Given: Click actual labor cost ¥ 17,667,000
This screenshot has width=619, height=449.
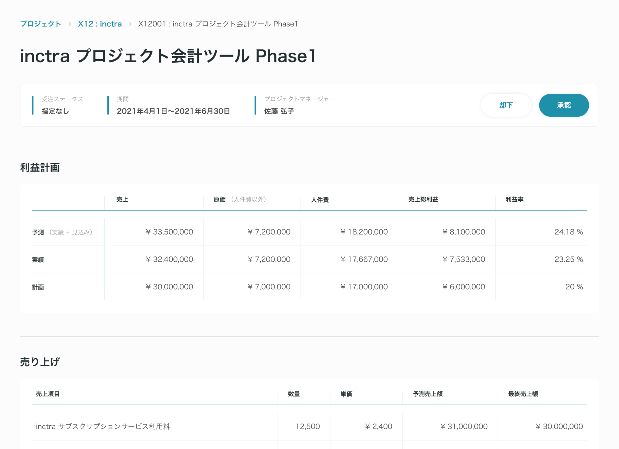Looking at the screenshot, I should pyautogui.click(x=364, y=259).
